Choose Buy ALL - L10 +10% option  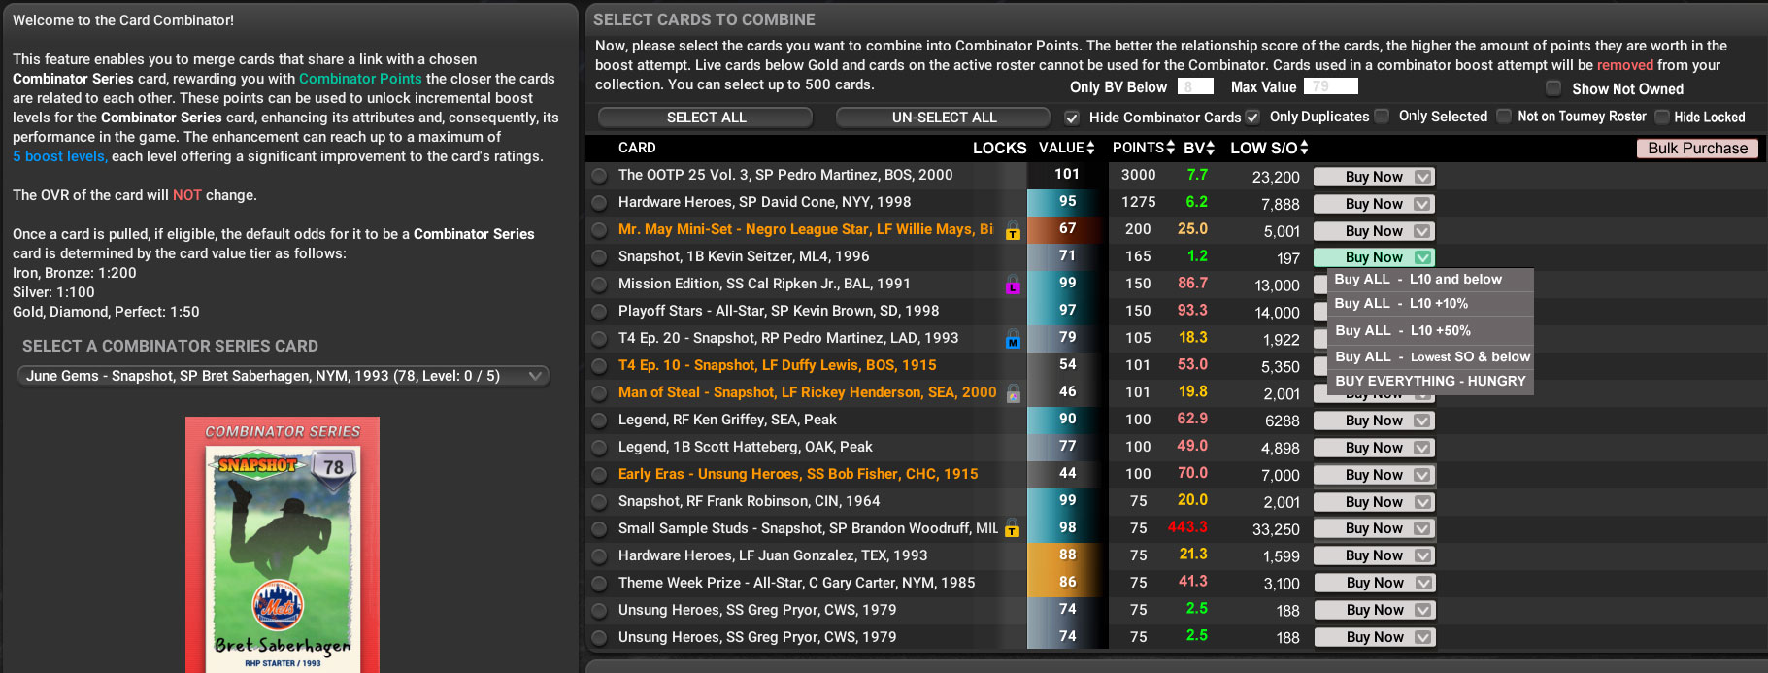pyautogui.click(x=1401, y=304)
